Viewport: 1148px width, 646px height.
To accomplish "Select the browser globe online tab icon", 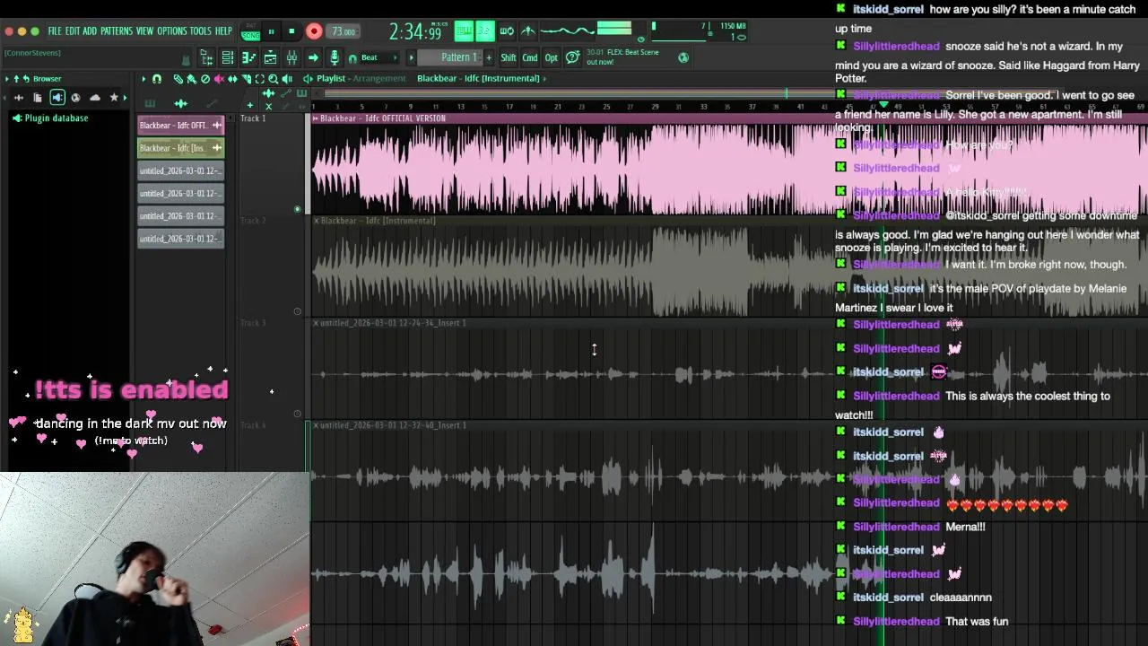I will pos(75,98).
